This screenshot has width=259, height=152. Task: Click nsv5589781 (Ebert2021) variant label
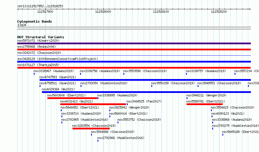tap(205, 101)
